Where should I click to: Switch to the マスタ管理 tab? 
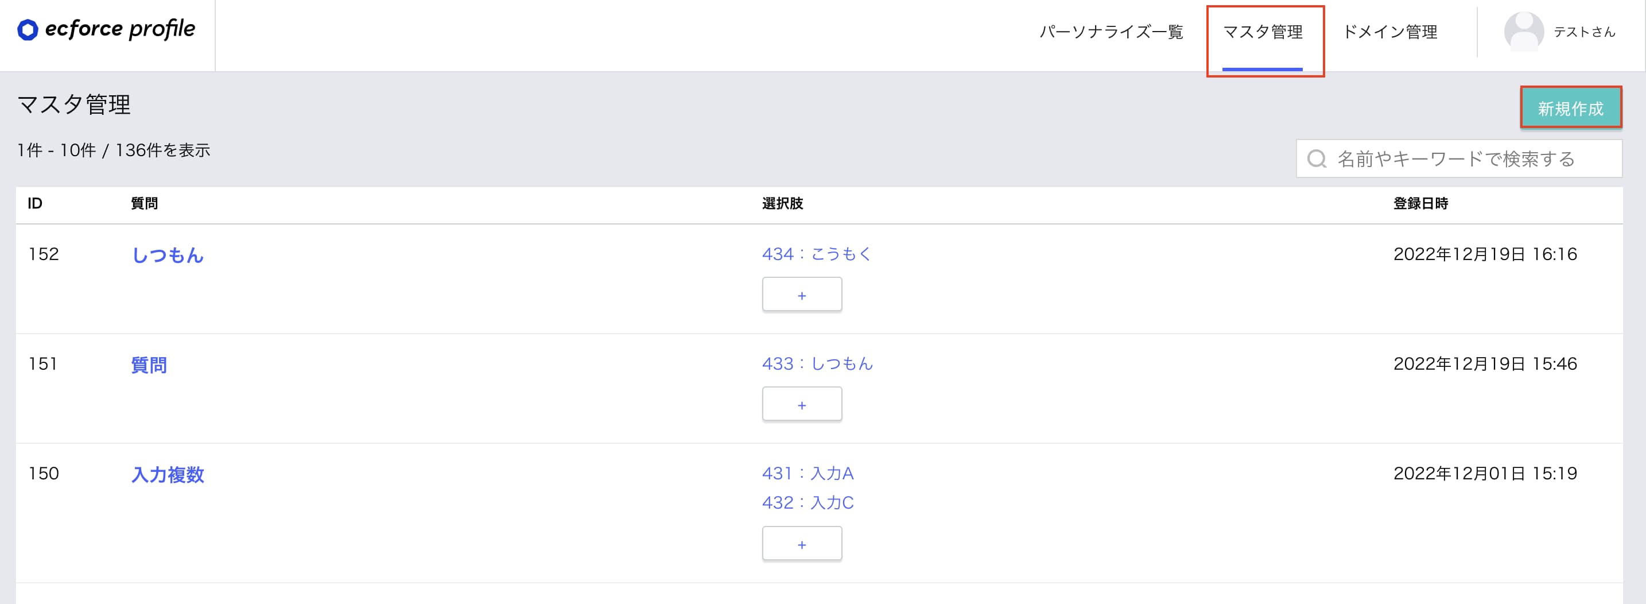coord(1263,32)
